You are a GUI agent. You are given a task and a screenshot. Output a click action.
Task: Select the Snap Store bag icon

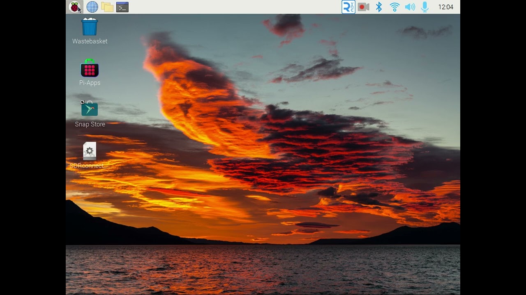[x=90, y=109]
